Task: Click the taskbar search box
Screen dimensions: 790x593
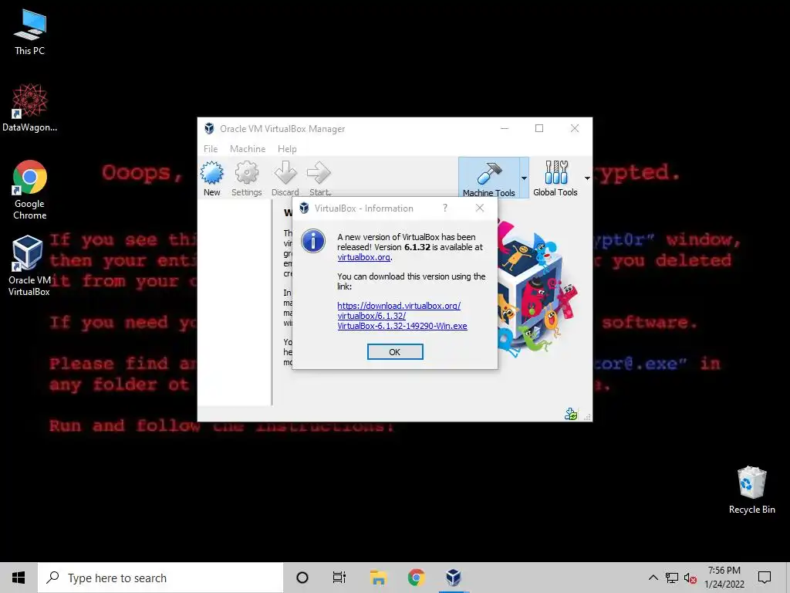Action: [160, 578]
